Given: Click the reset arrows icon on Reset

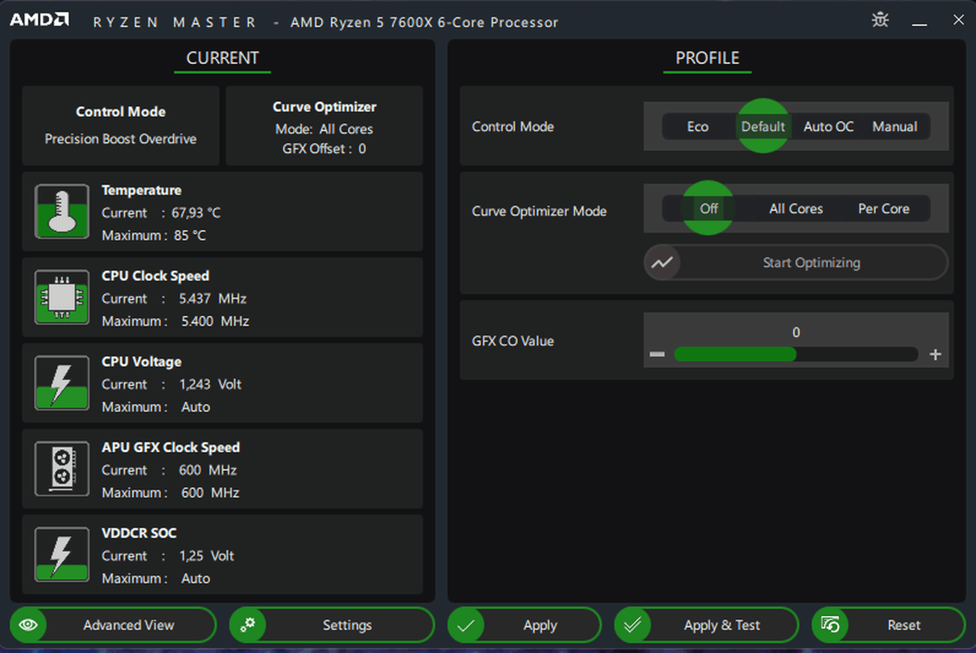Looking at the screenshot, I should click(x=831, y=625).
